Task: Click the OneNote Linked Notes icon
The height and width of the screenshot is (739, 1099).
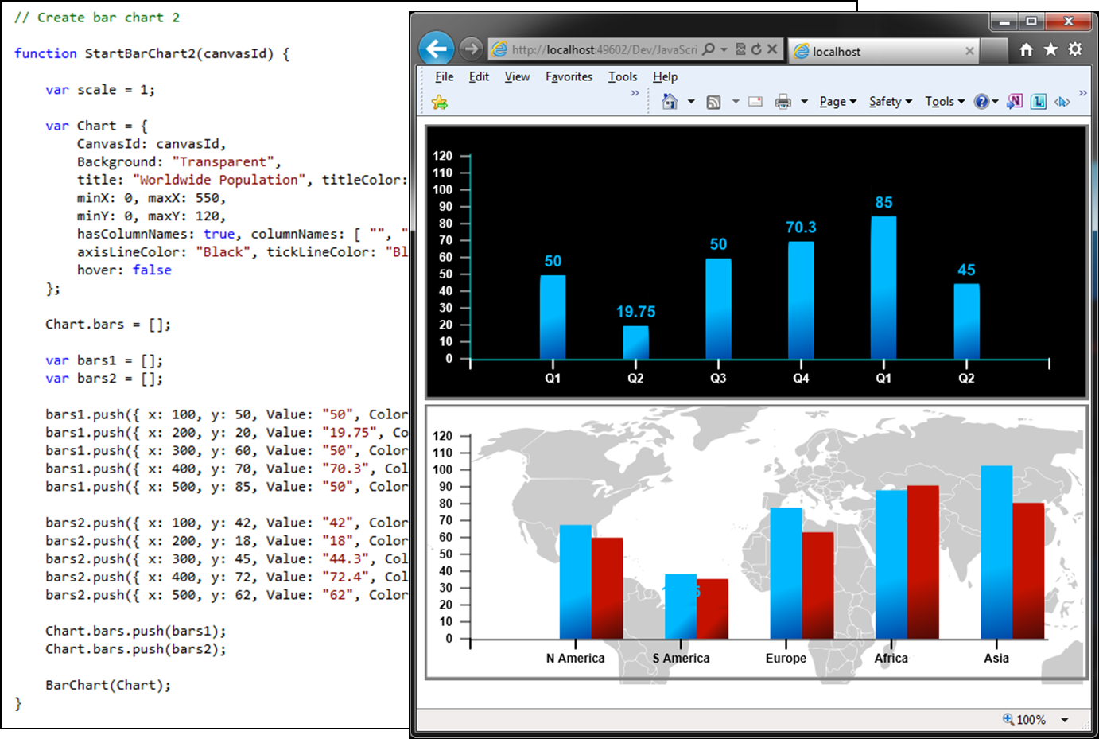Action: click(x=1037, y=101)
